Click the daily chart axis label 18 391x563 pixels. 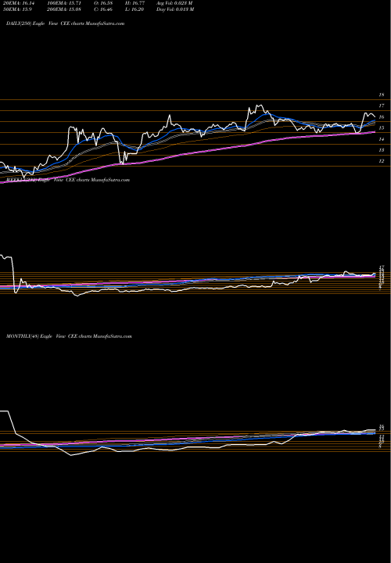coord(382,95)
